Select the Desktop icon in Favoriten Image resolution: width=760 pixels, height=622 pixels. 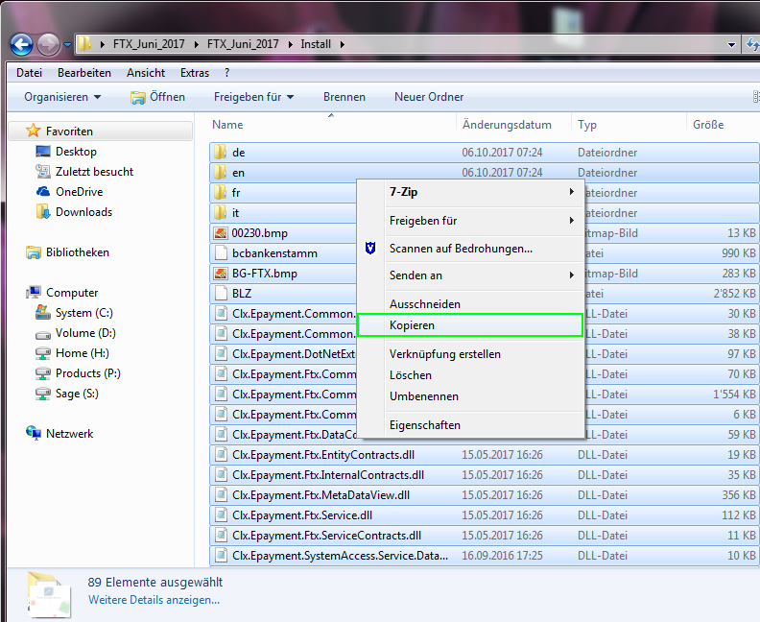43,152
